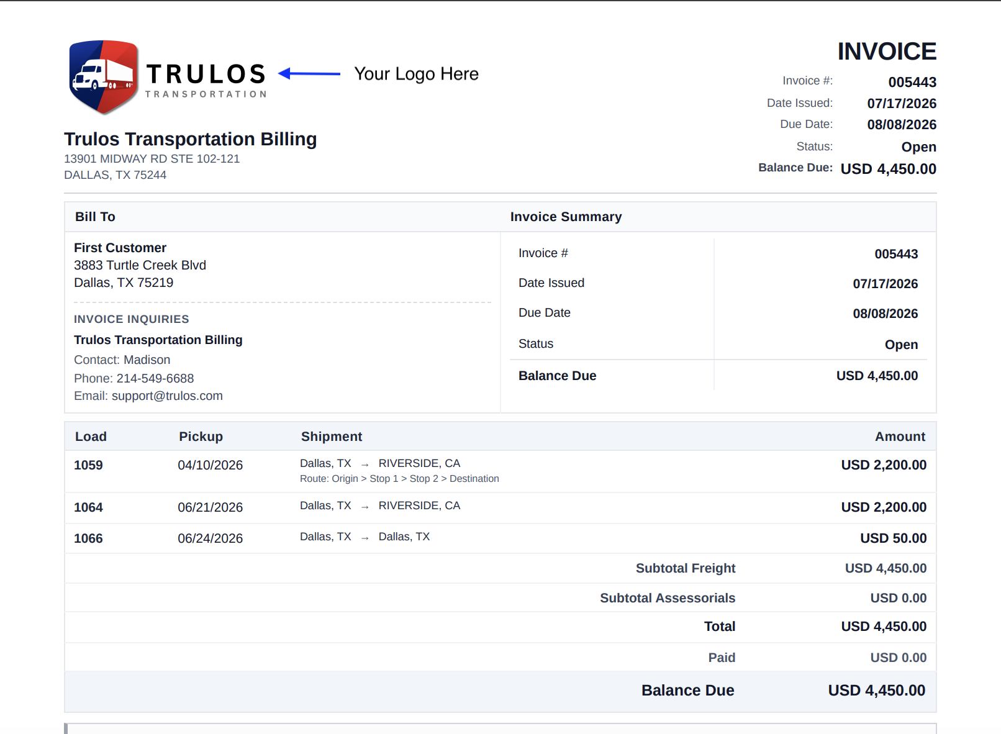The image size is (1001, 734).
Task: Click load number 1066
Action: click(x=88, y=538)
